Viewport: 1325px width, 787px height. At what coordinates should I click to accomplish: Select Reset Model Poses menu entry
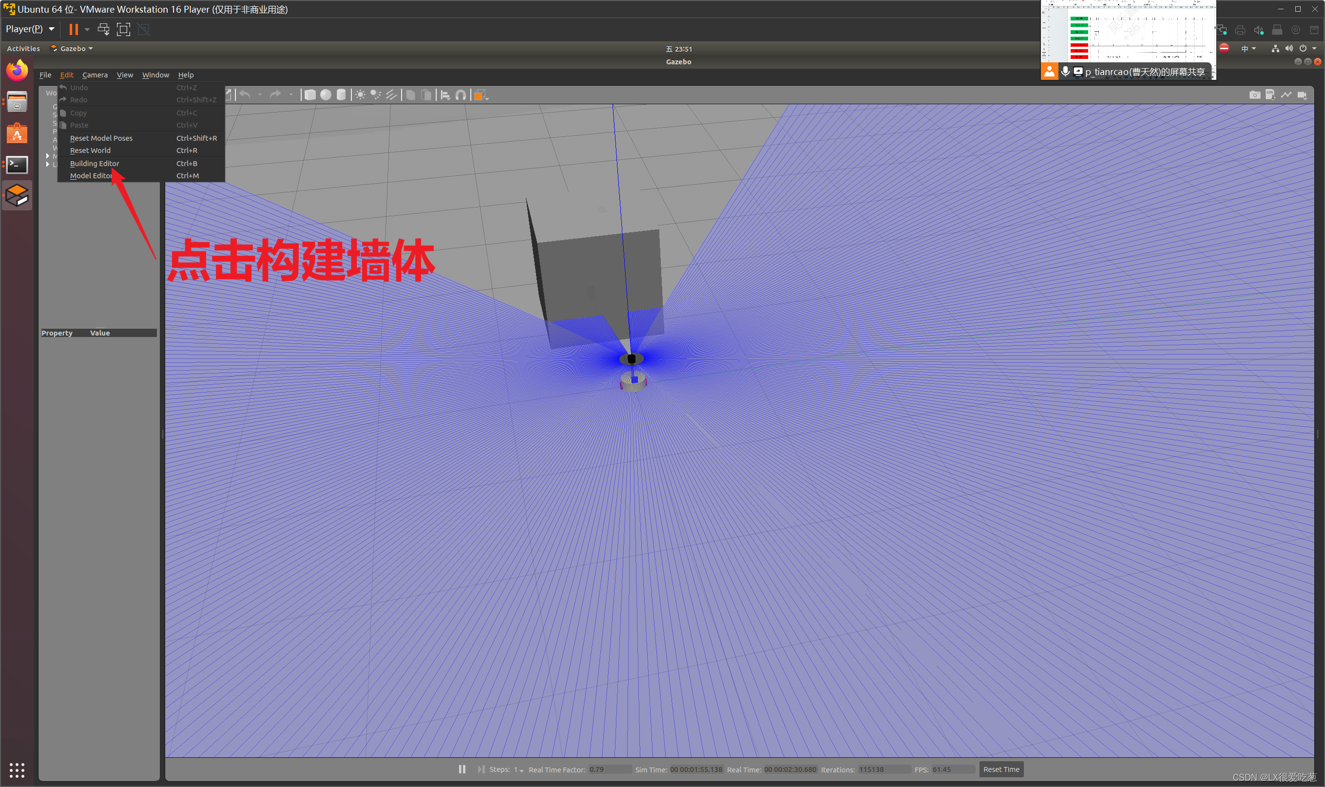pos(141,138)
